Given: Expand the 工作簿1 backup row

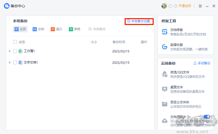Looking at the screenshot, I should pyautogui.click(x=10, y=51).
